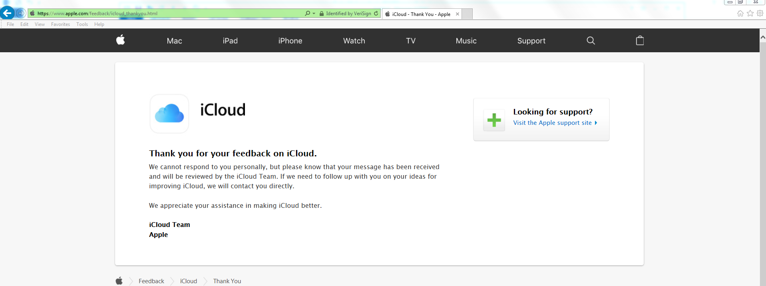
Task: Close the iCloud - Thank You tab
Action: point(458,14)
